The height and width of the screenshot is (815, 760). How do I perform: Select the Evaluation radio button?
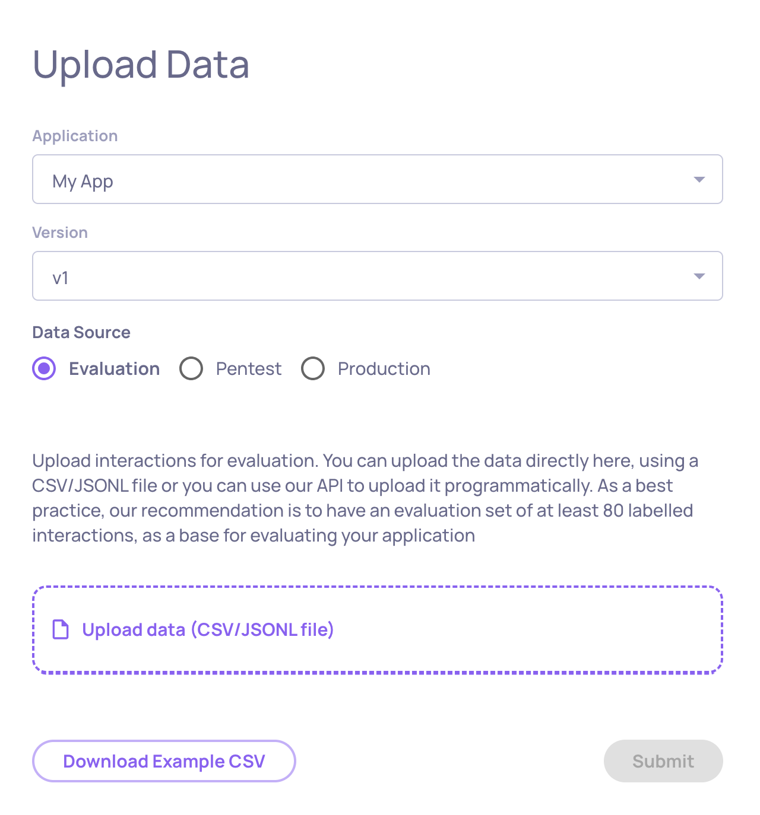[x=44, y=368]
